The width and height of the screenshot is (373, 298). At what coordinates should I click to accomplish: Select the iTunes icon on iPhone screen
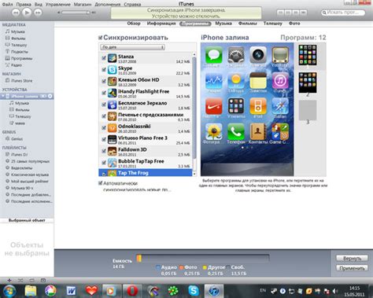tap(280, 81)
